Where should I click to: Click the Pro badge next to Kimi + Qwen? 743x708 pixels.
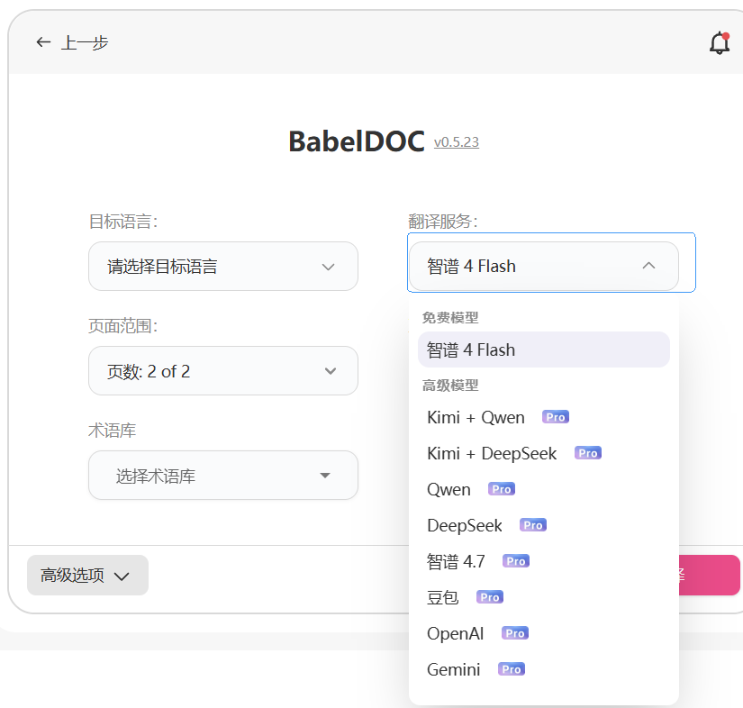(556, 417)
